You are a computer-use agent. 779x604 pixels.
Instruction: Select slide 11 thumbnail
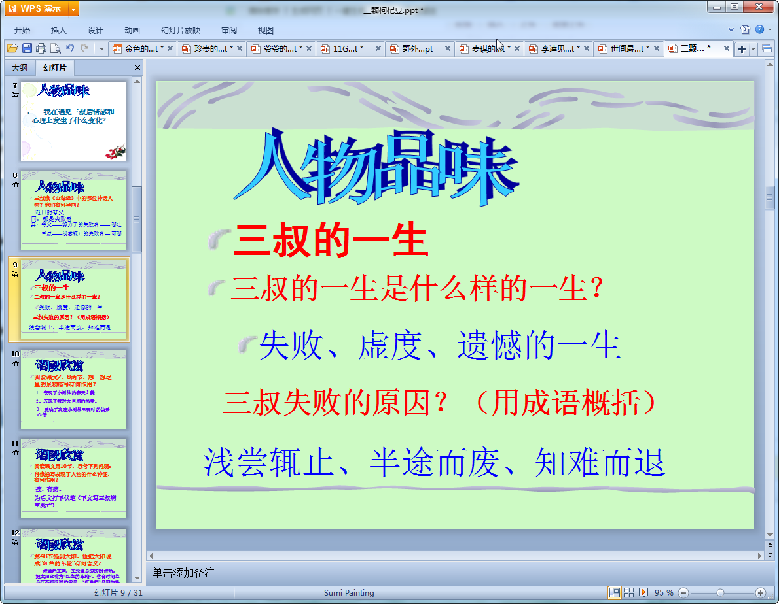(73, 478)
